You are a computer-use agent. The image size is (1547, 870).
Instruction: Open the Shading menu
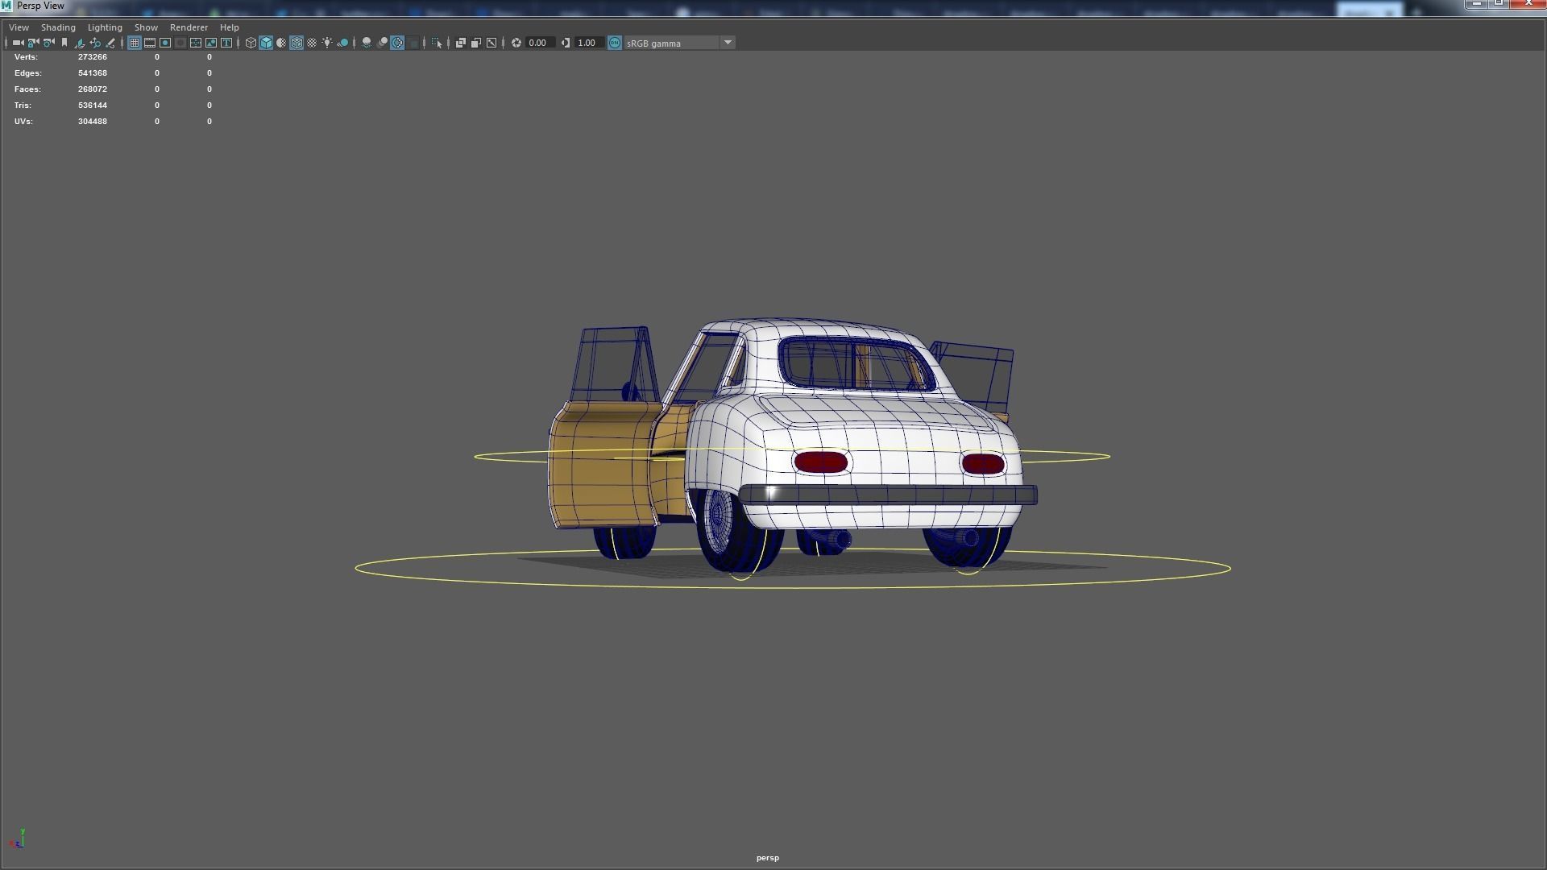58,27
